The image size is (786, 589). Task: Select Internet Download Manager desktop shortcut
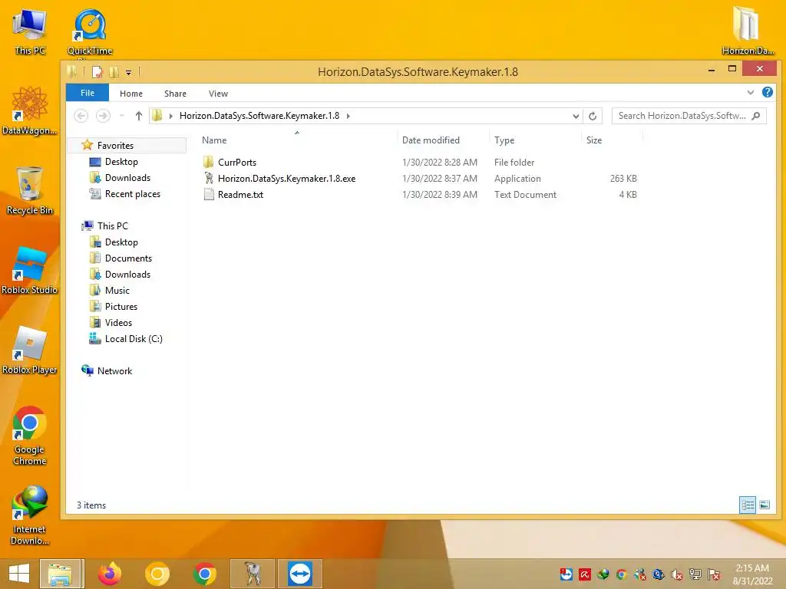[x=30, y=515]
